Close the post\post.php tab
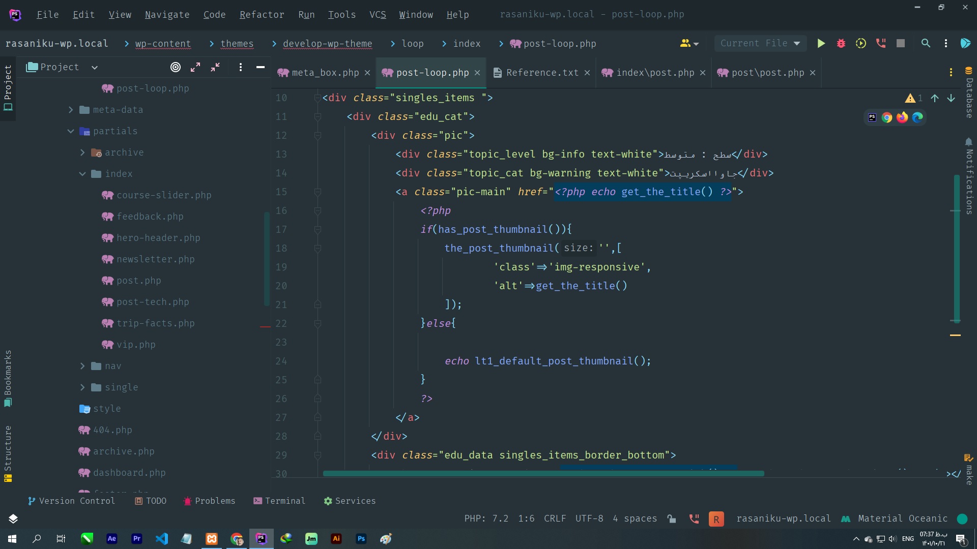 813,73
